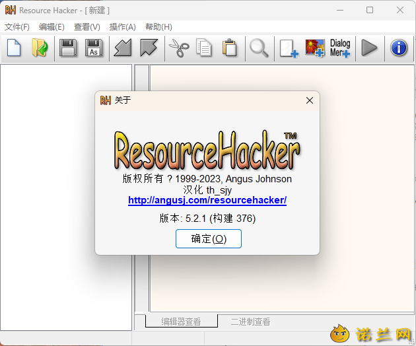Click the Add new resource page icon
The height and width of the screenshot is (346, 416).
pos(289,48)
